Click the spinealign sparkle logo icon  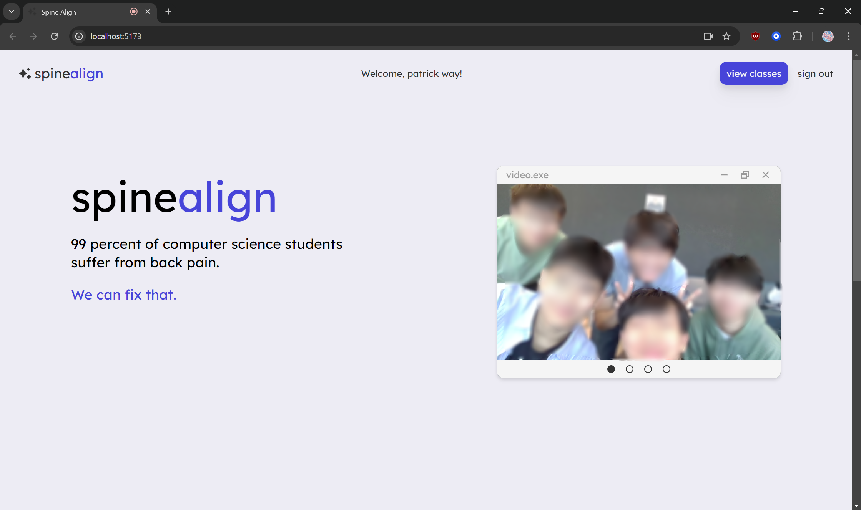pyautogui.click(x=25, y=73)
